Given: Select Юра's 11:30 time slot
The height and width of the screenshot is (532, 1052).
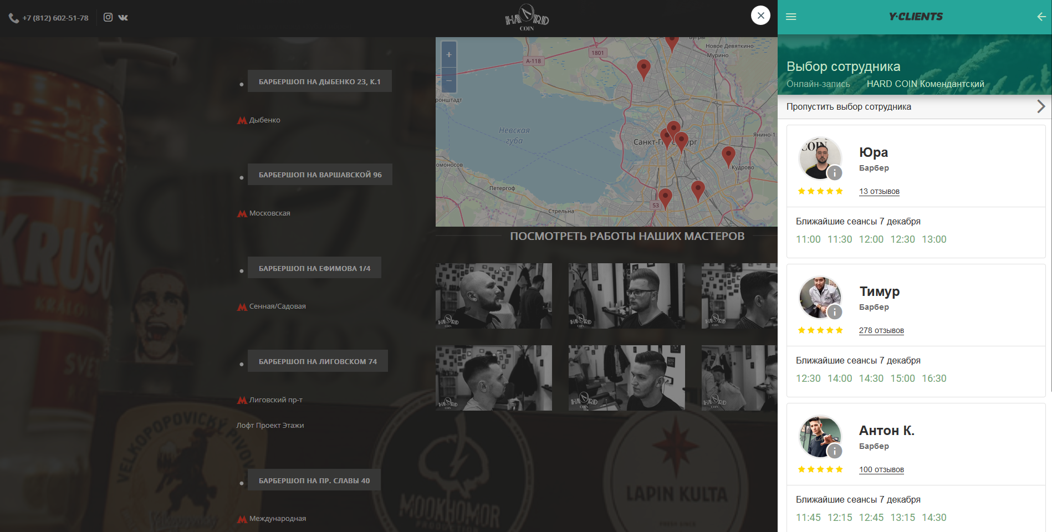Looking at the screenshot, I should tap(840, 239).
